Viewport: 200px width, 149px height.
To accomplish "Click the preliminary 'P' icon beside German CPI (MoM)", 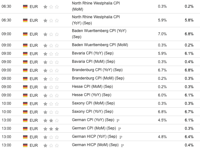I will pos(120,128).
